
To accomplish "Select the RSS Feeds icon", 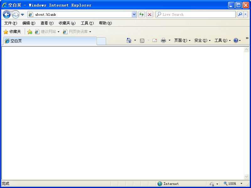I will tap(142, 40).
